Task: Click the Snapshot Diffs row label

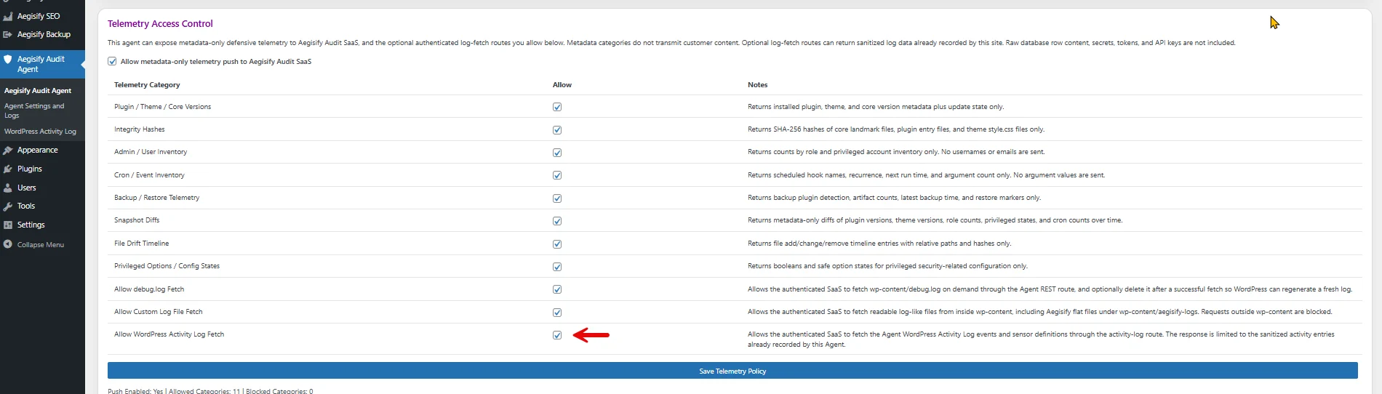Action: coord(137,220)
